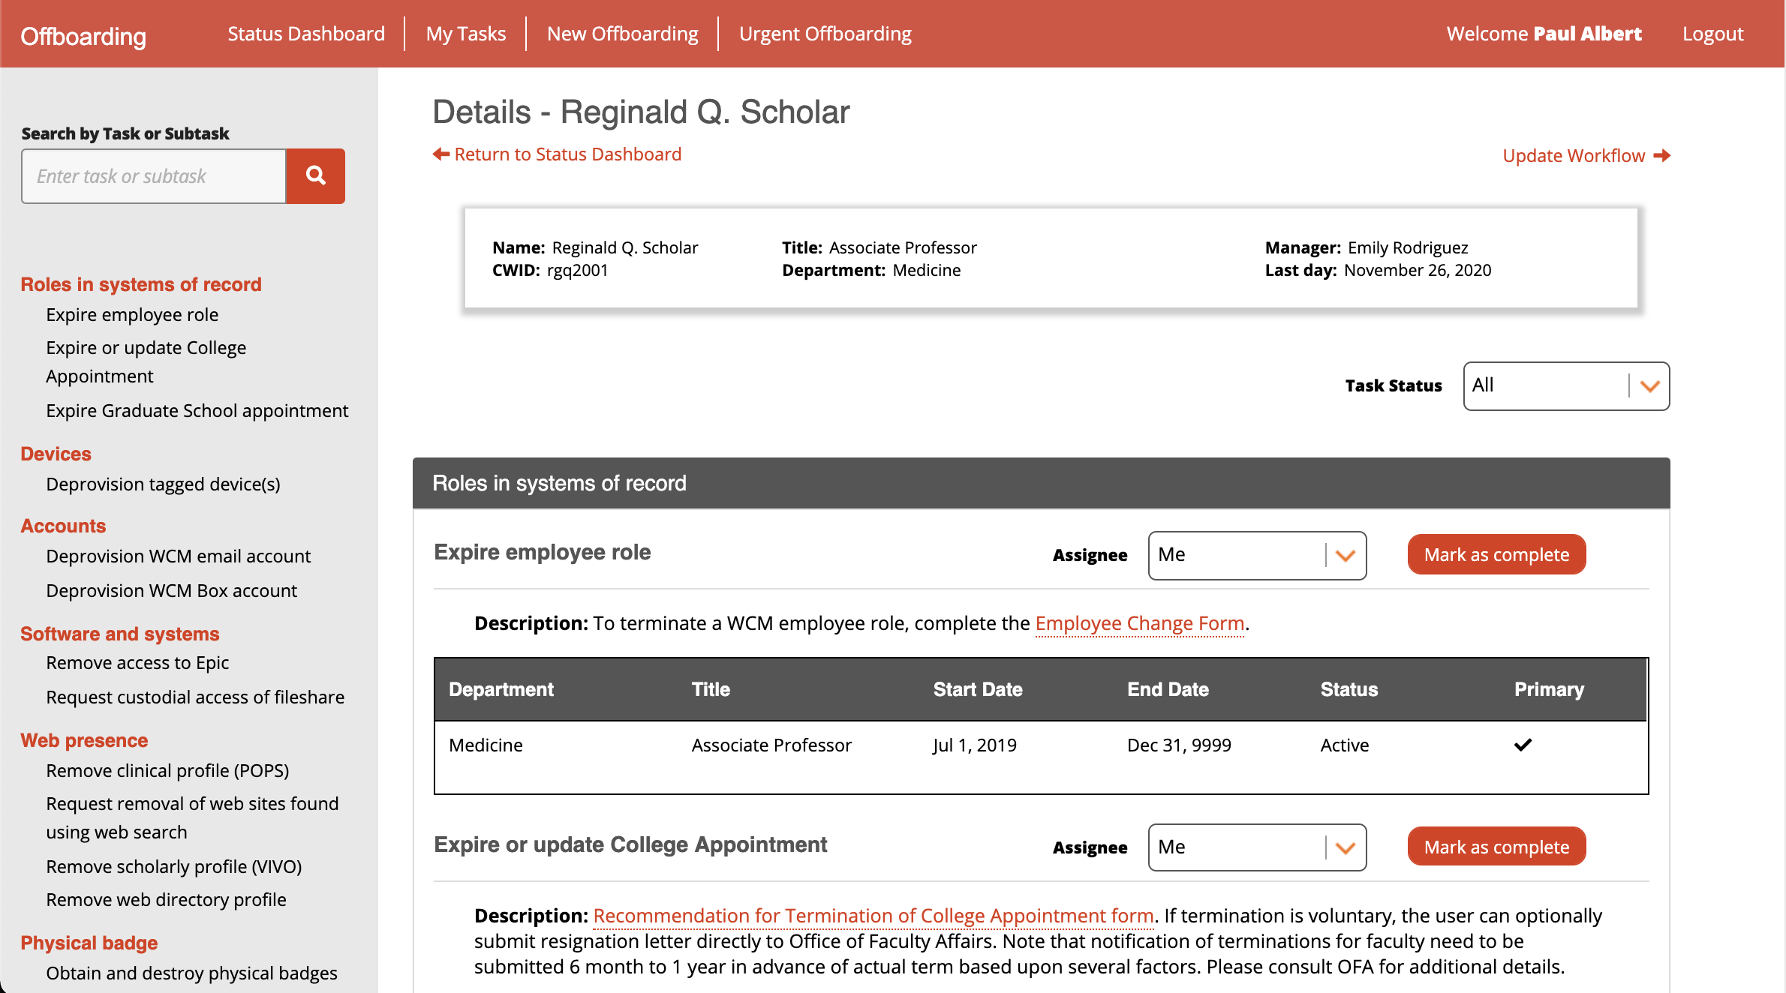Select Remove web directory profile

pos(166,899)
